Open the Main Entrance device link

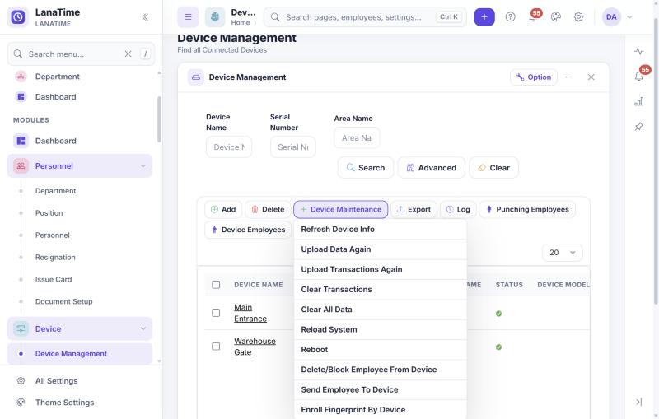pos(250,313)
